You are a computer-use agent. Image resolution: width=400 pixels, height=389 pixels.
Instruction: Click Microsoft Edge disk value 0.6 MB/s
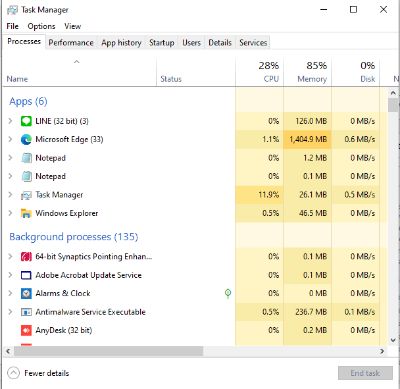click(360, 140)
